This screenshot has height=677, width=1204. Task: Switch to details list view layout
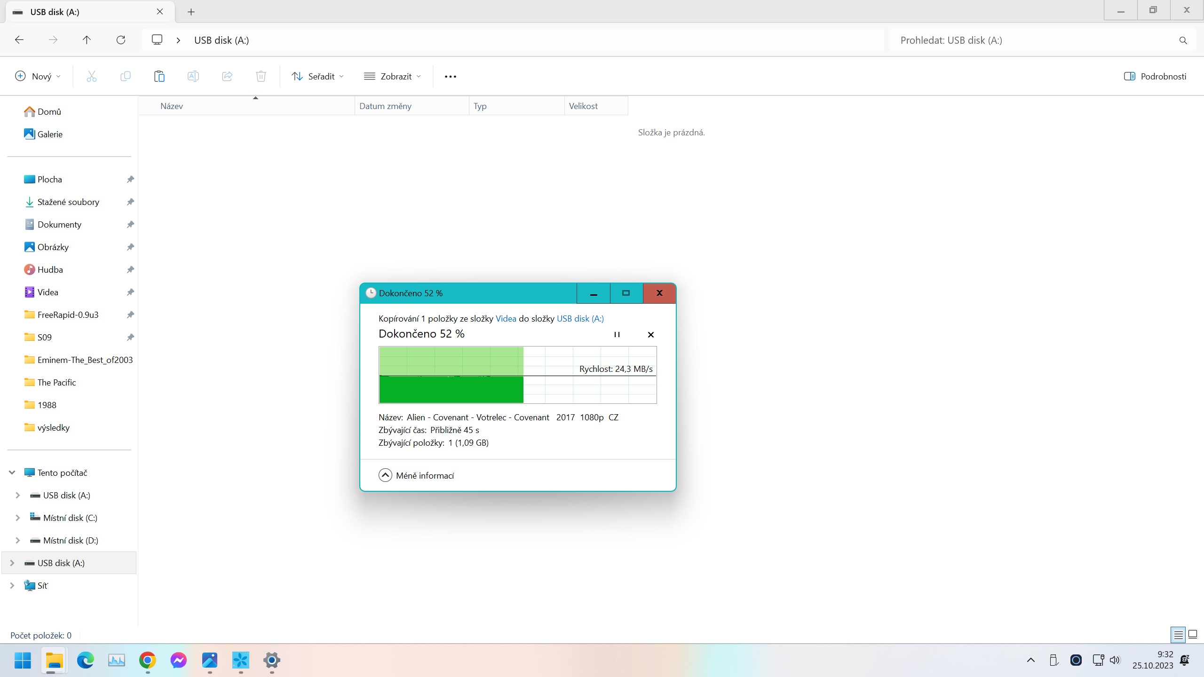point(1178,635)
